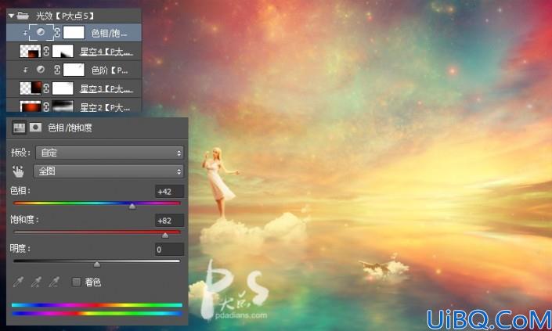552x331 pixels.
Task: Select the 色相/饱和度 adjustment layer icon
Action: point(41,32)
